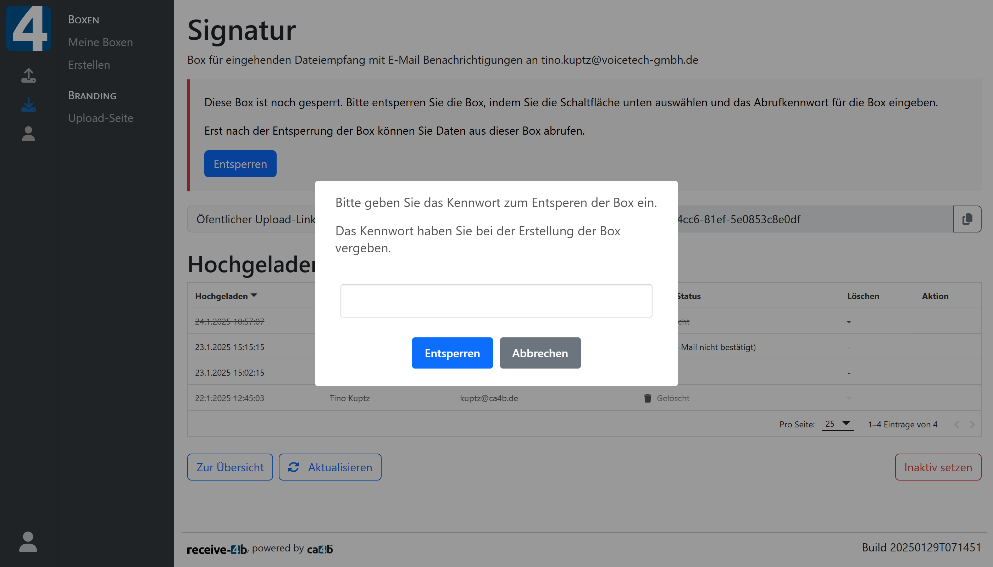Select the blue download icon in the sidebar
This screenshot has height=567, width=993.
pyautogui.click(x=28, y=105)
